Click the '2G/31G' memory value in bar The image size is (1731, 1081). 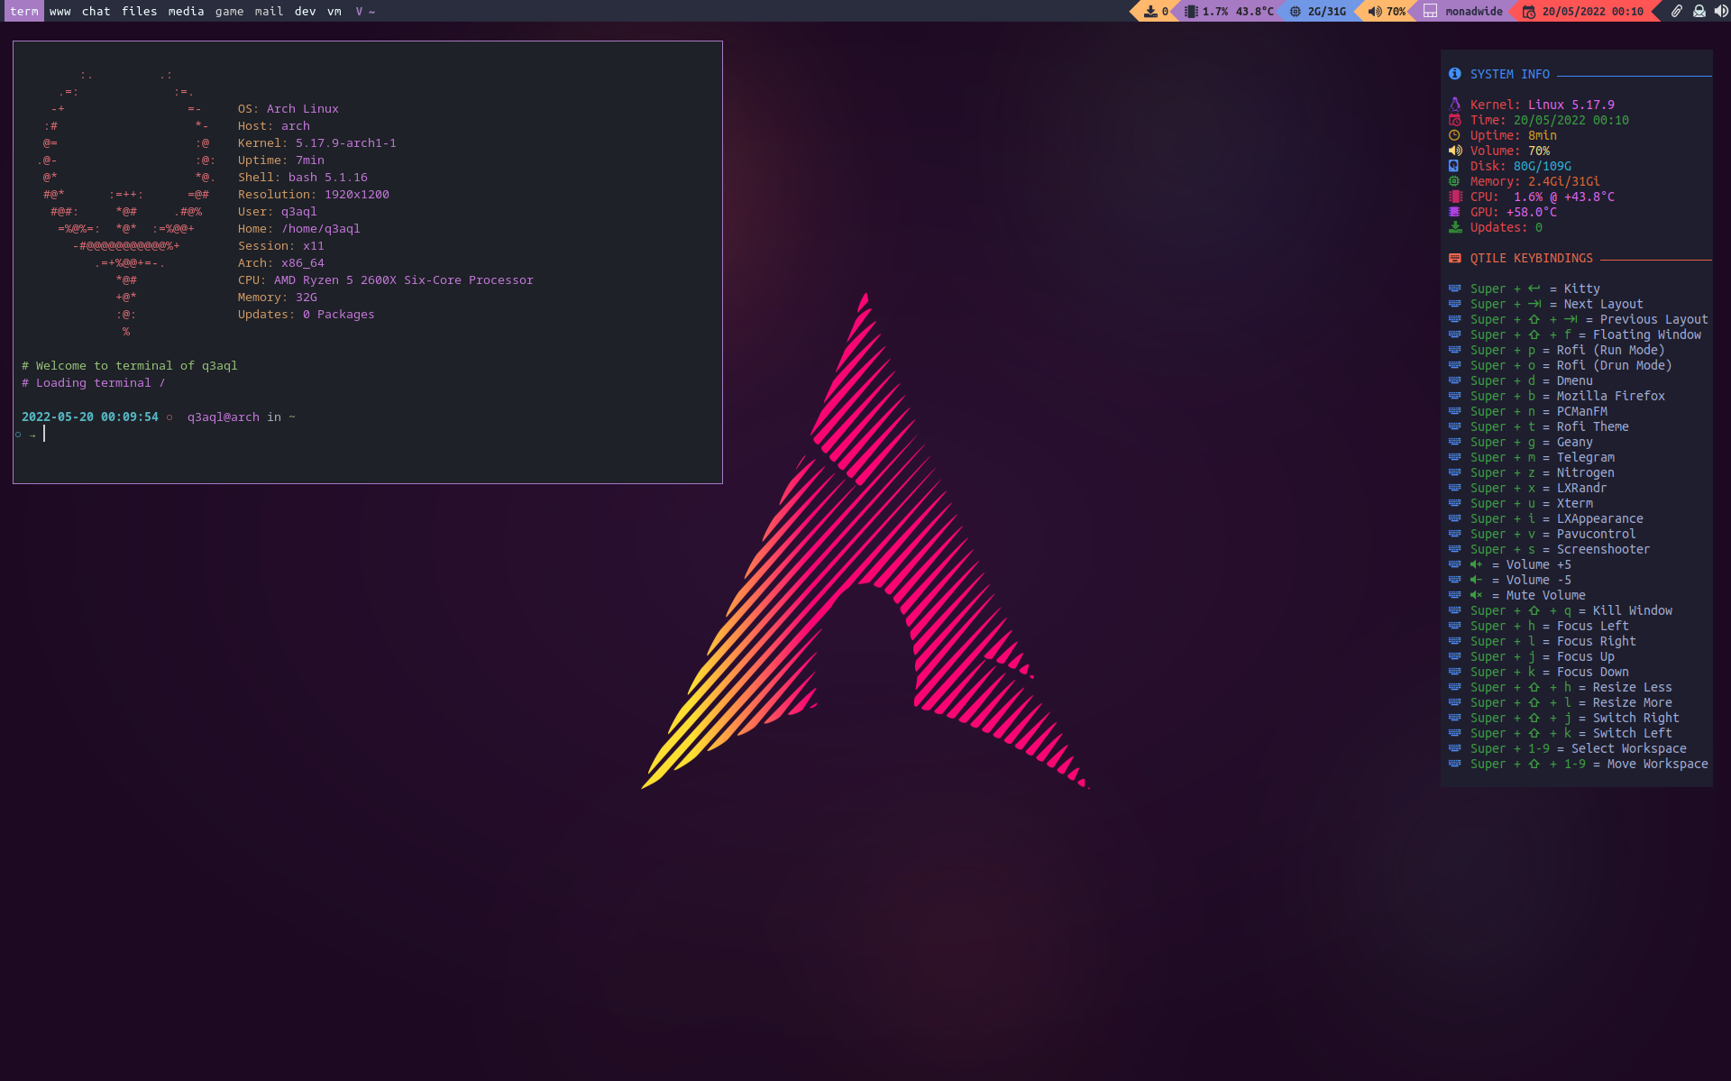1327,11
